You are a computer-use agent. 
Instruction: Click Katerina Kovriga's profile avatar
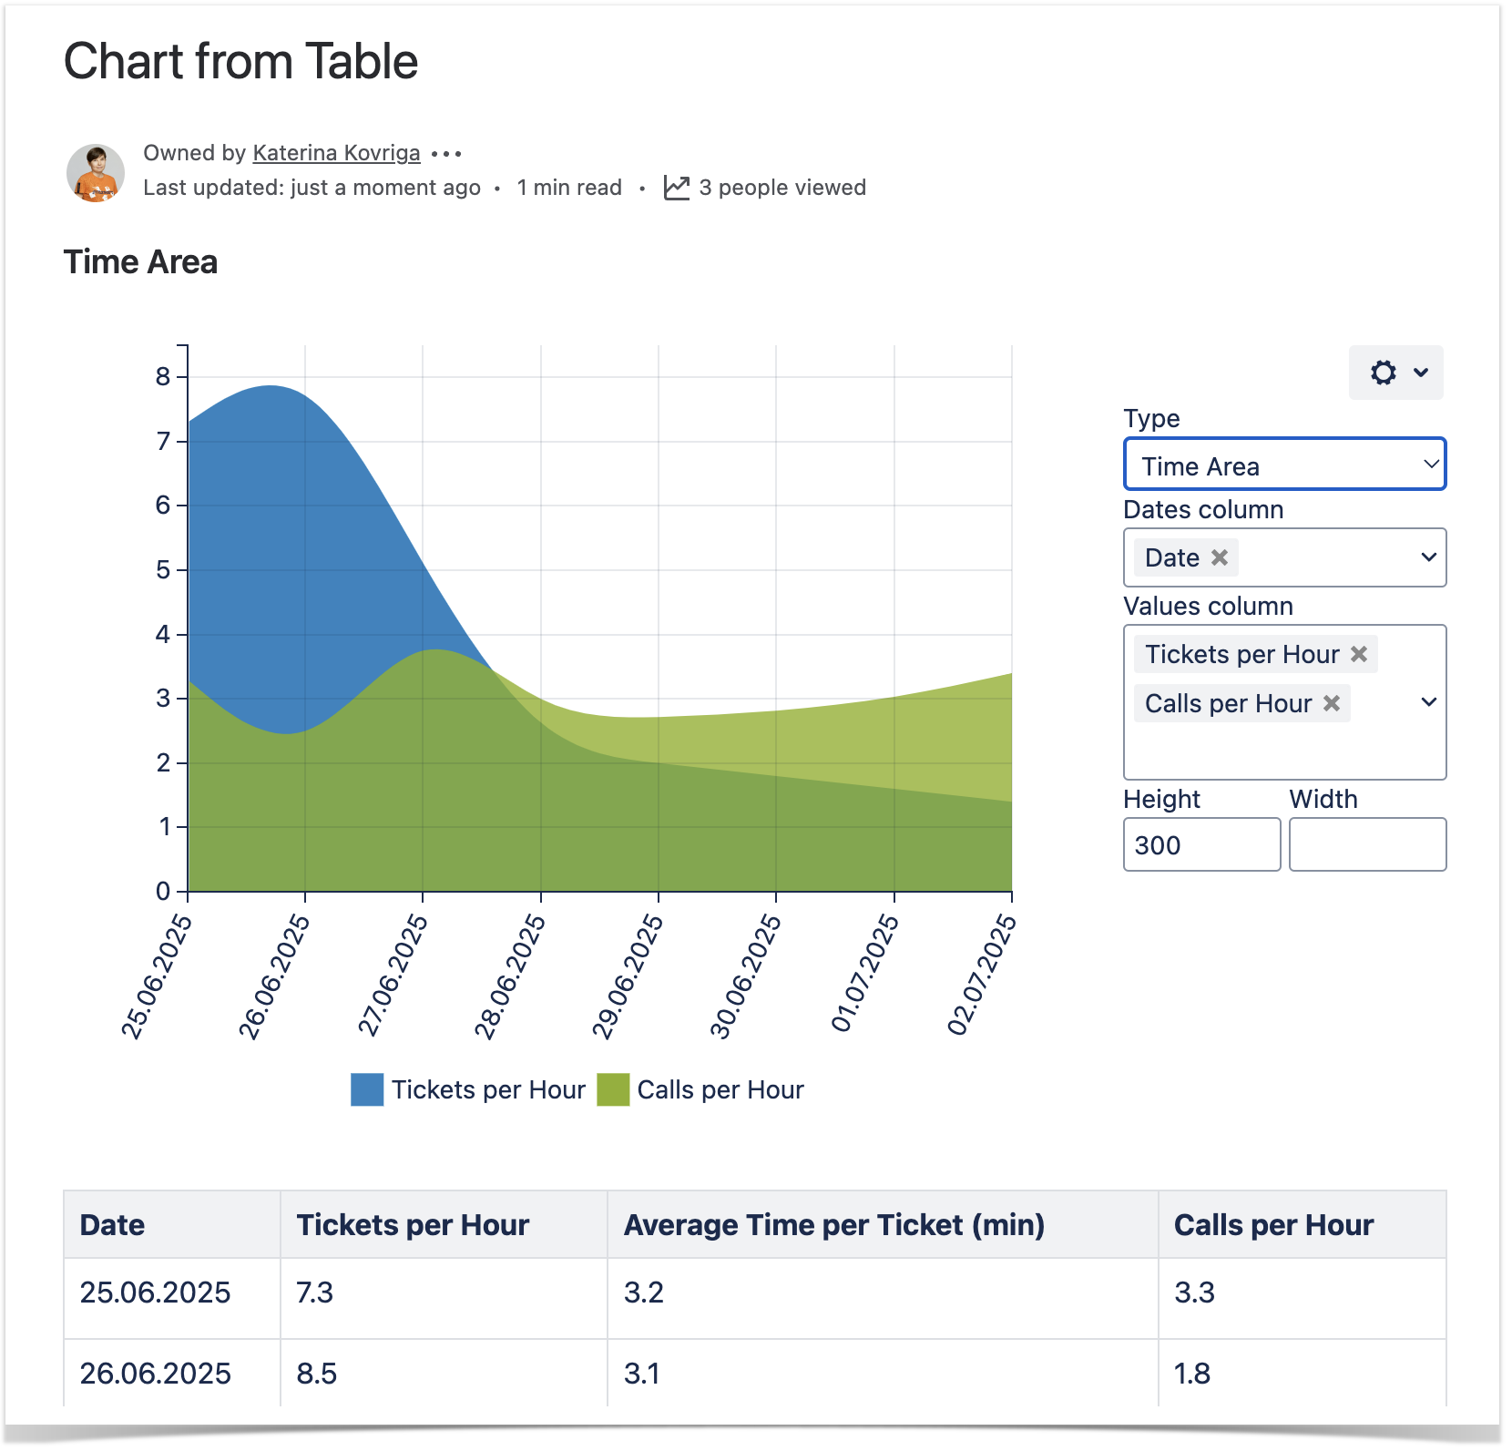click(96, 172)
